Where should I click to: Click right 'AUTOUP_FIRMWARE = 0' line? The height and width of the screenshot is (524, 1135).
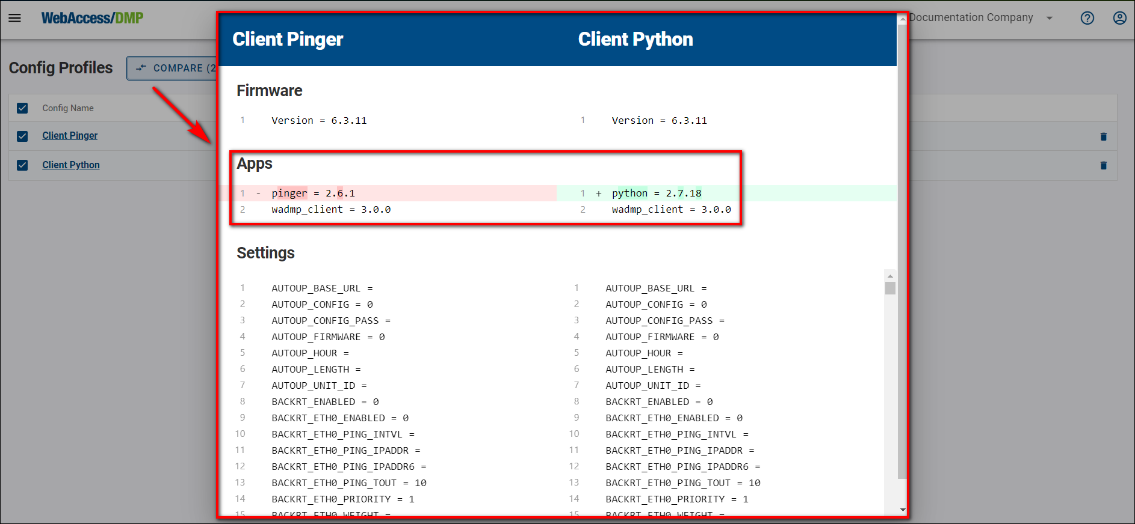tap(662, 337)
